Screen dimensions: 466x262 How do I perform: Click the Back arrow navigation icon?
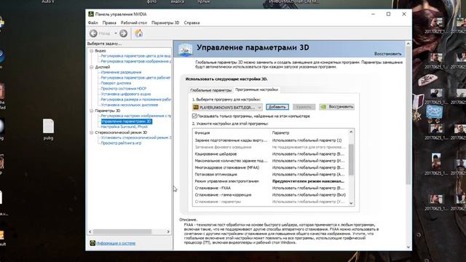coord(93,33)
